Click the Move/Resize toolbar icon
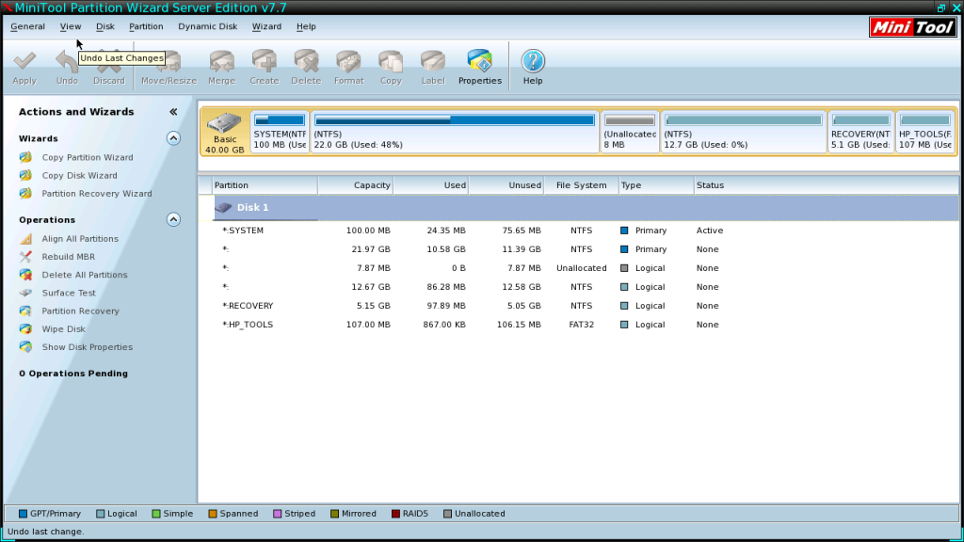Image resolution: width=964 pixels, height=542 pixels. (x=169, y=66)
